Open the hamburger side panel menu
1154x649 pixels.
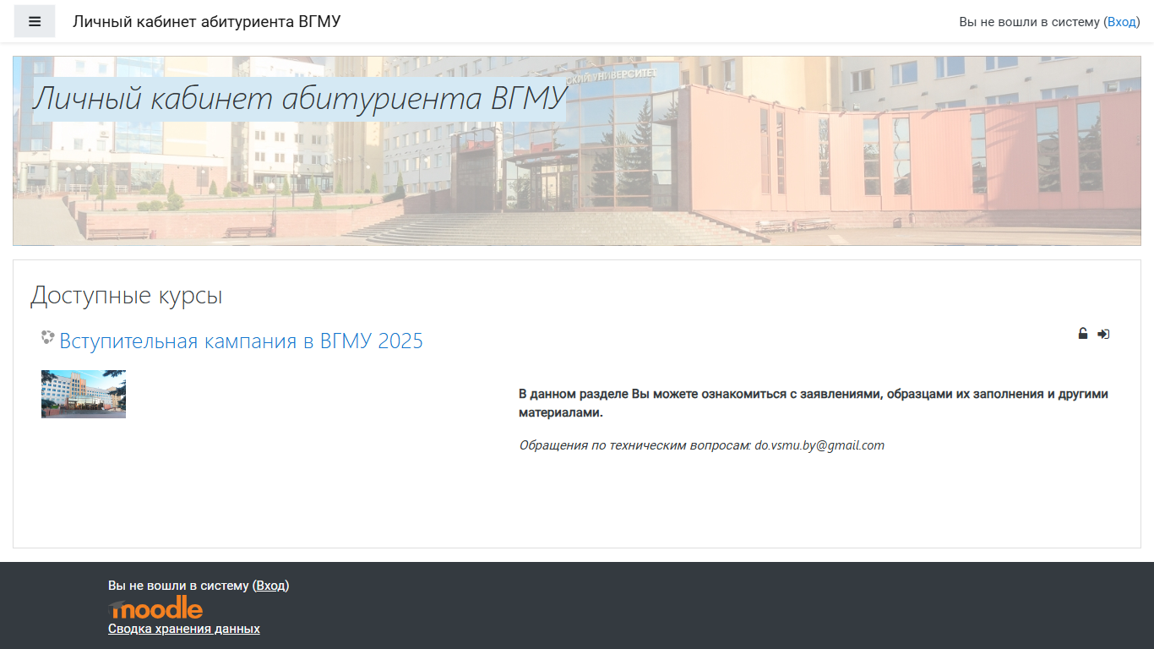click(x=35, y=21)
